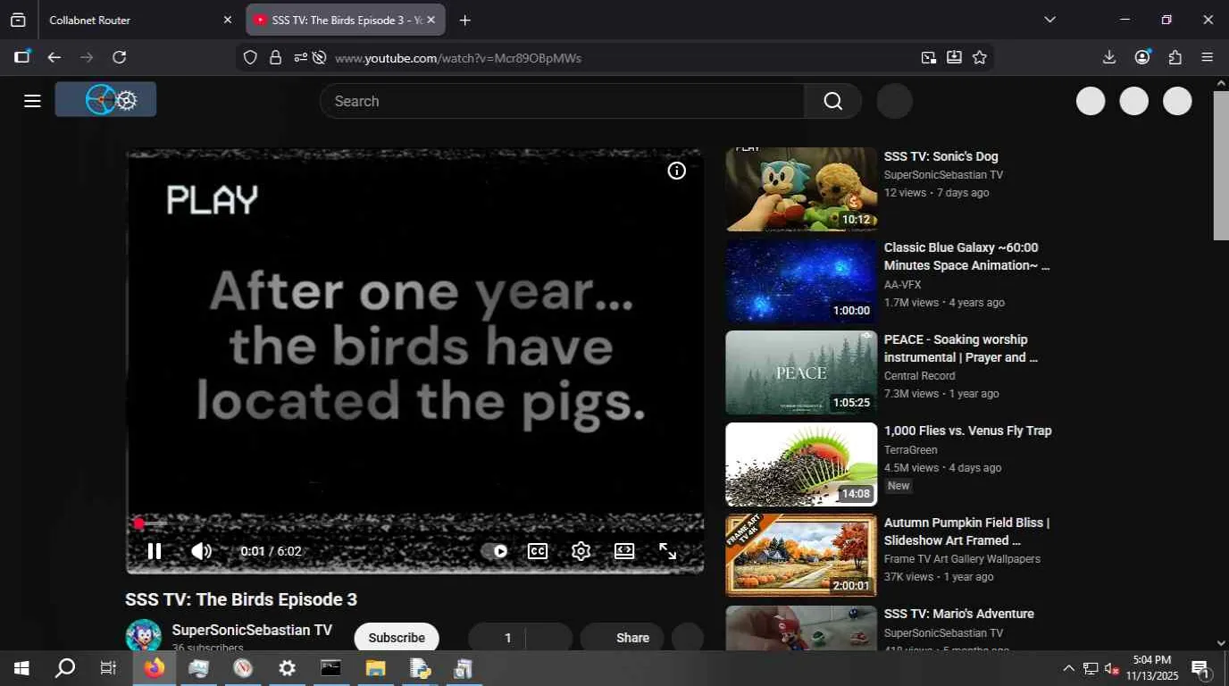The height and width of the screenshot is (686, 1229).
Task: Dislike the video
Action: pyautogui.click(x=549, y=638)
